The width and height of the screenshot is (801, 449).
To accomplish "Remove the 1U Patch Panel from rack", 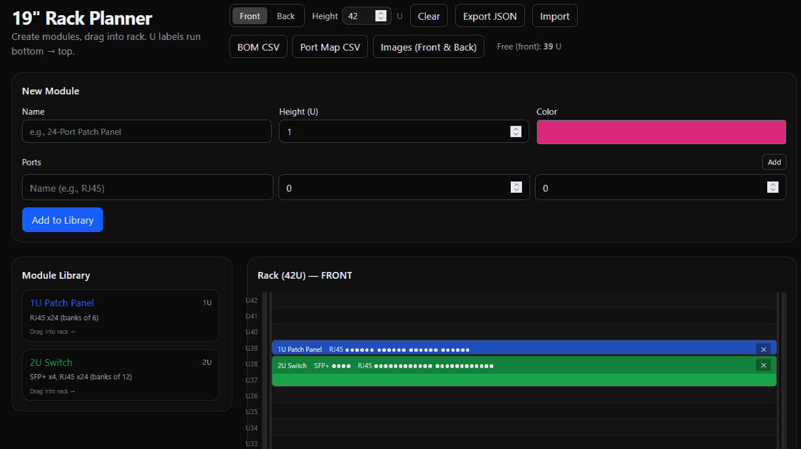I will [763, 349].
